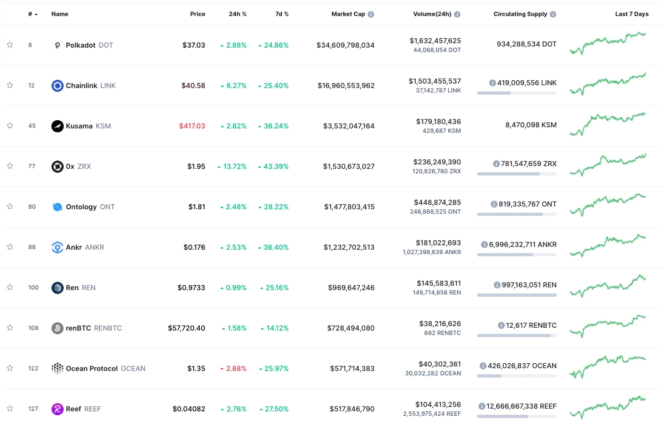The height and width of the screenshot is (428, 662).
Task: Click renBTC price $57,720.40
Action: click(187, 328)
